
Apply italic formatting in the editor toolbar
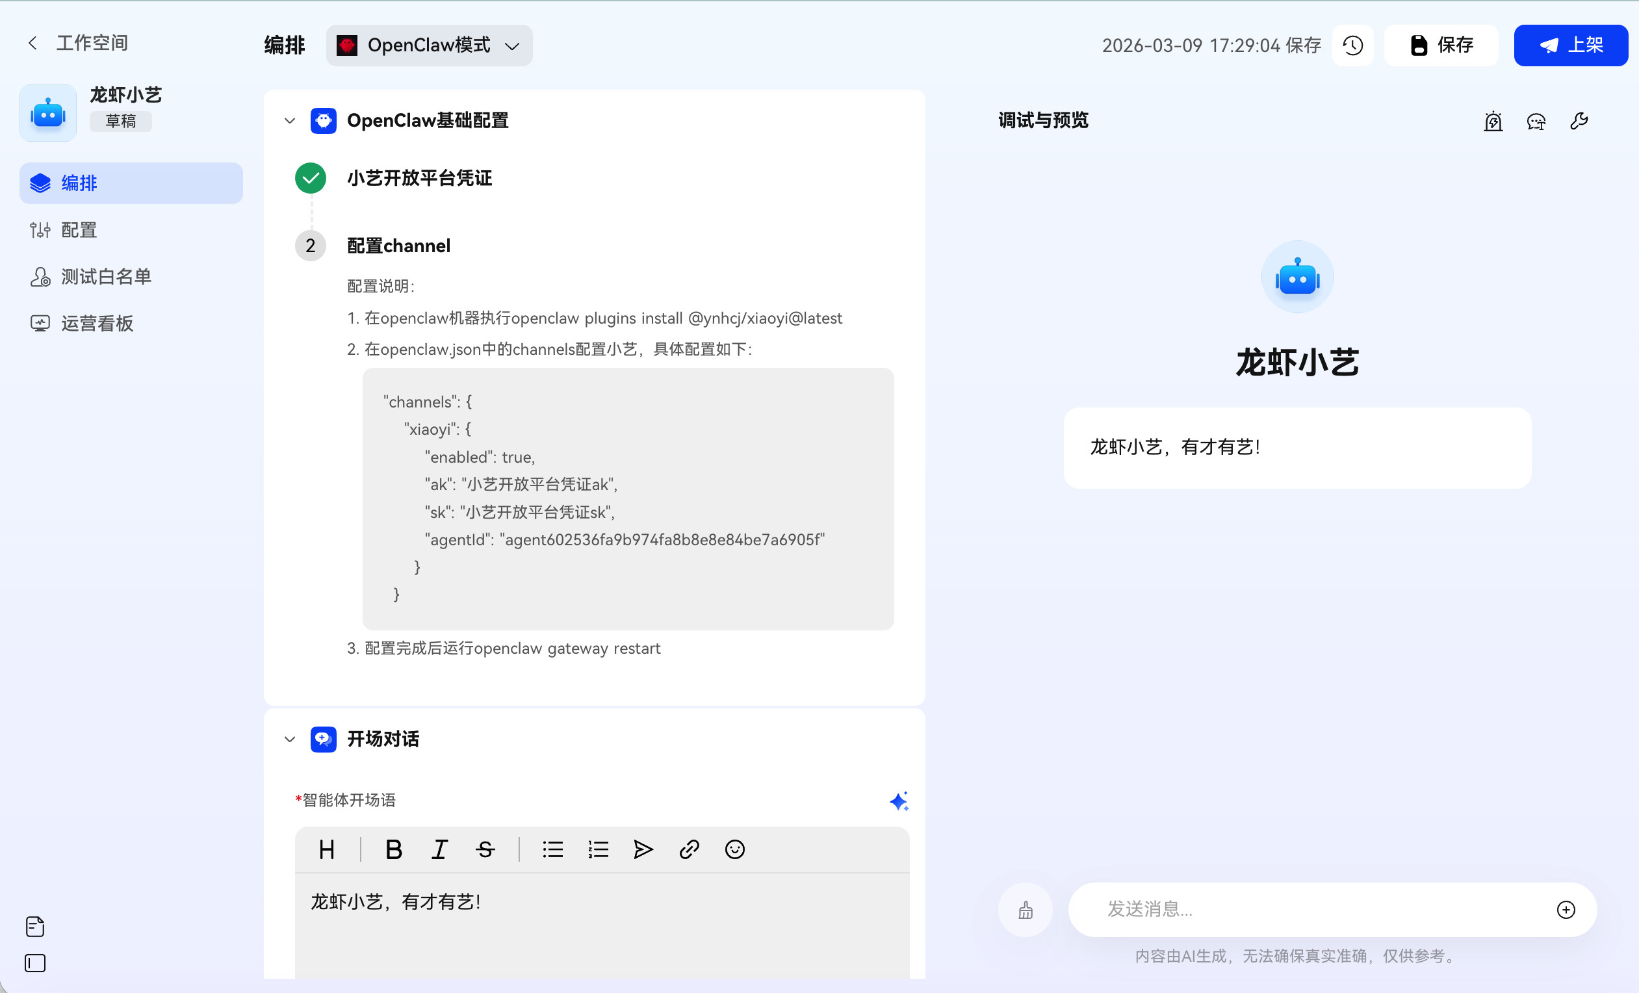439,849
